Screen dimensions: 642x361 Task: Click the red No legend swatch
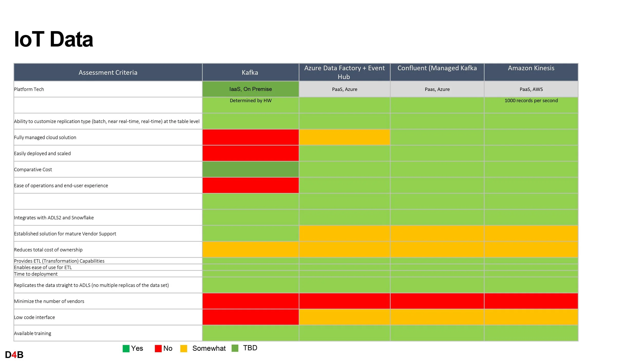158,348
